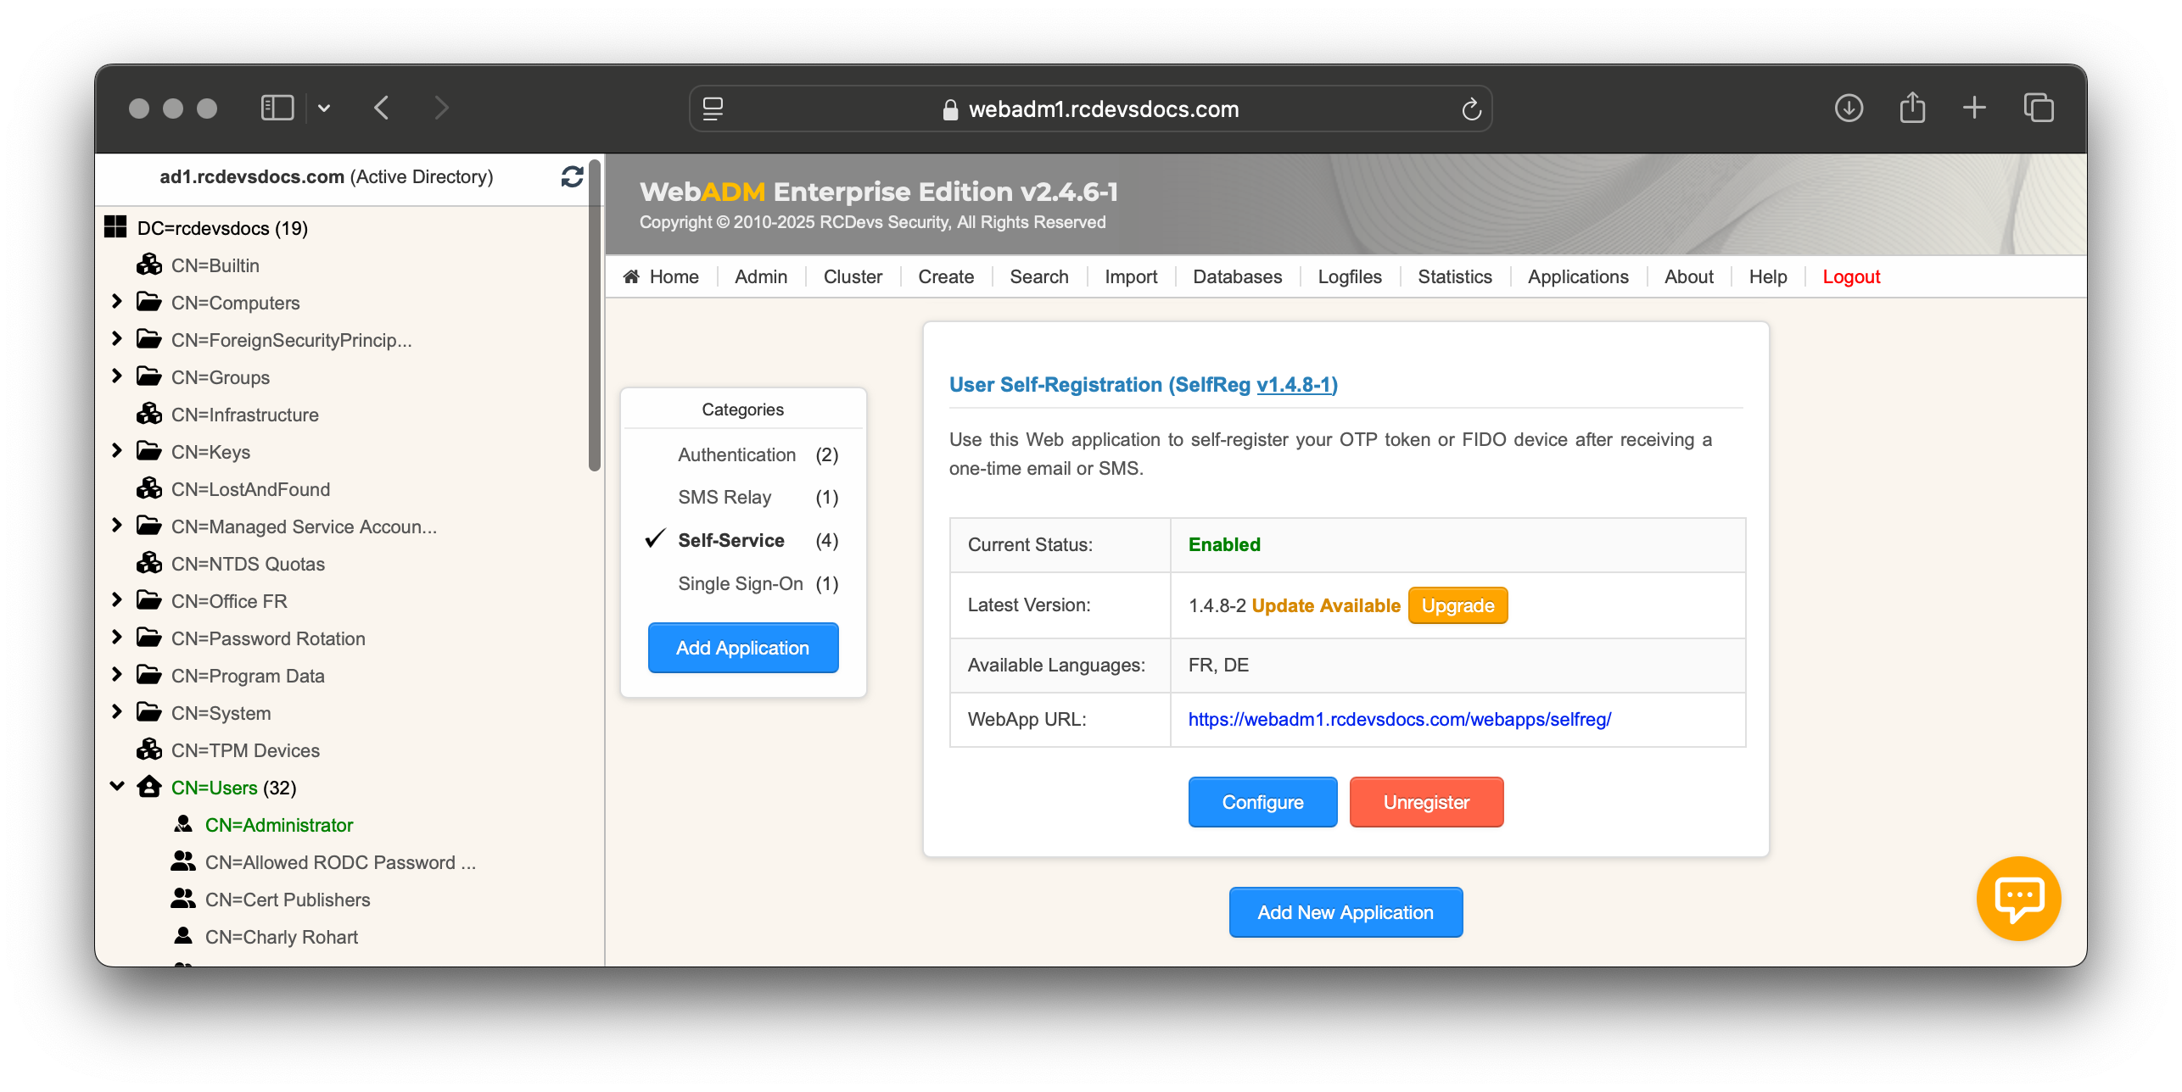Click the CN=TPM Devices container icon
Viewport: 2182px width, 1092px height.
(149, 749)
